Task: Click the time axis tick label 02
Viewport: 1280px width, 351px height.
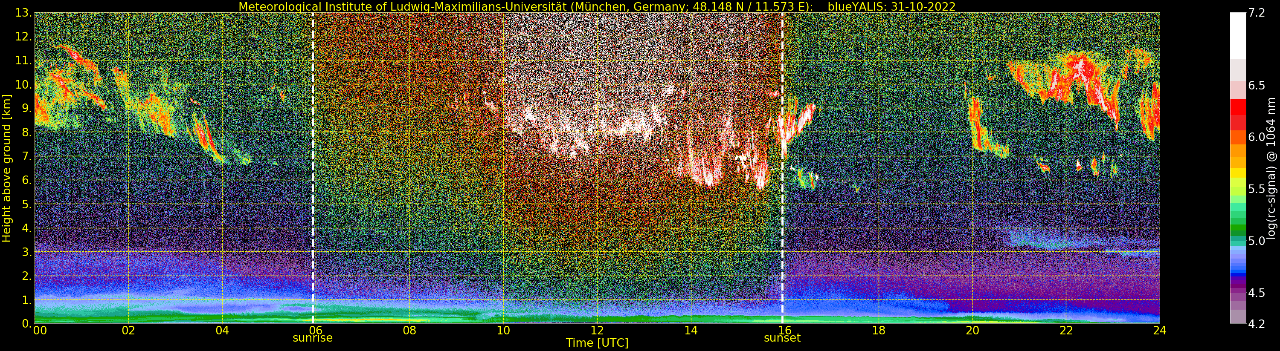Action: point(128,330)
